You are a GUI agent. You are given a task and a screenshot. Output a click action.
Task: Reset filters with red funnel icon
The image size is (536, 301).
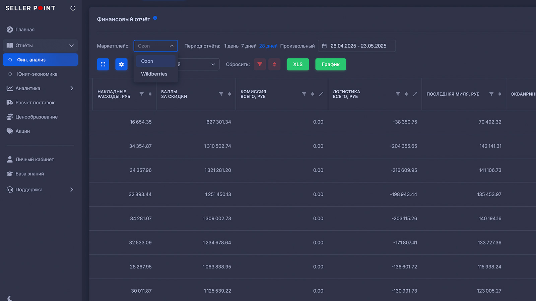tap(260, 64)
